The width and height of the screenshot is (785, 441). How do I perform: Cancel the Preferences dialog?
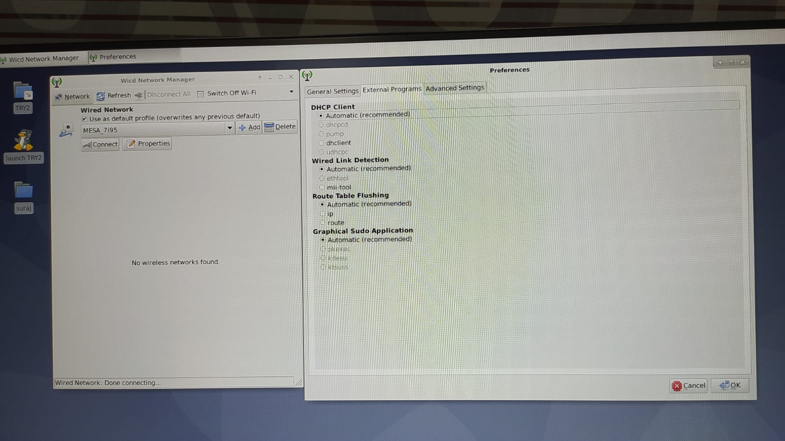[688, 386]
